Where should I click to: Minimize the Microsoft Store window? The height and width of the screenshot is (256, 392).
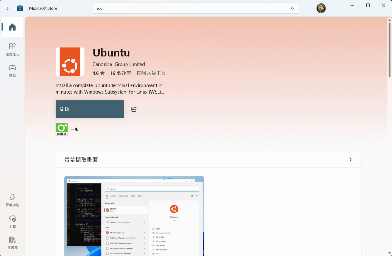click(x=352, y=5)
